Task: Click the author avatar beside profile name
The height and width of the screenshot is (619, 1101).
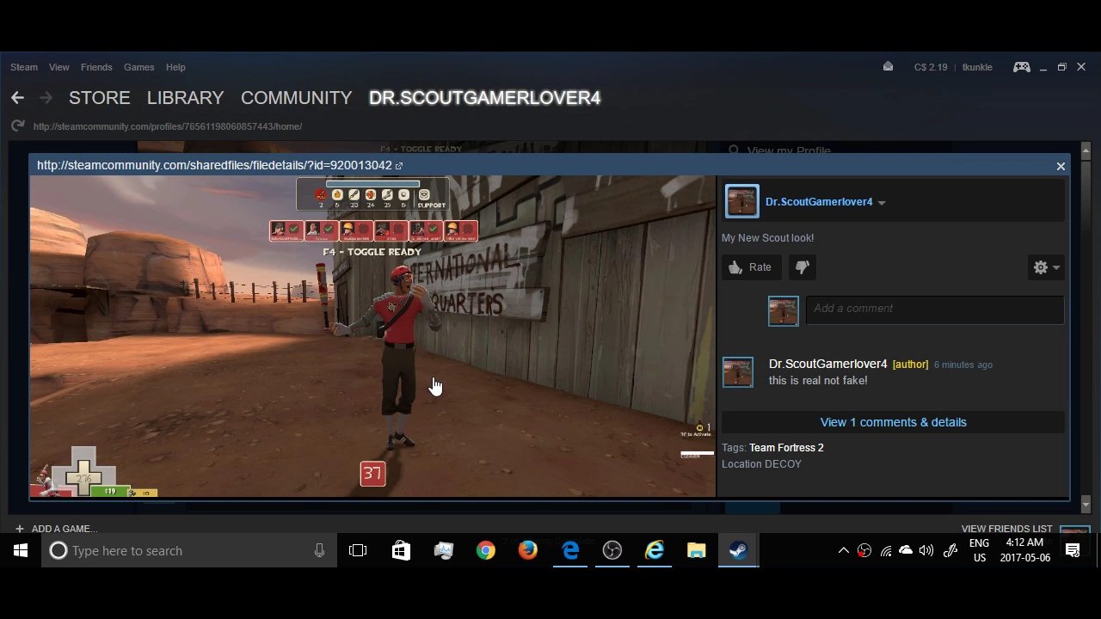Action: point(741,202)
